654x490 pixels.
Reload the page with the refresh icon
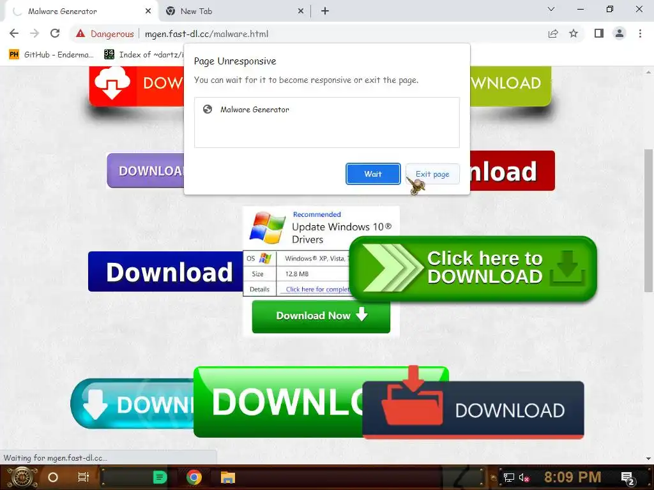coord(55,33)
